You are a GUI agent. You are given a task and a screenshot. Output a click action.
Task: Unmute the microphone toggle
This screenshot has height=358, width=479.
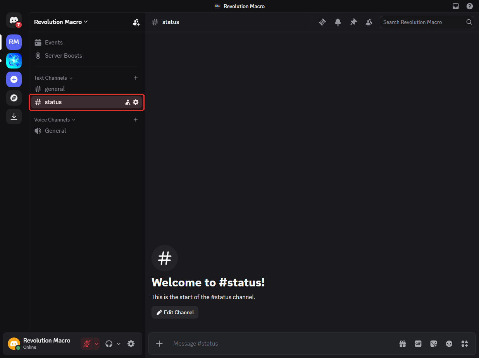pyautogui.click(x=87, y=344)
